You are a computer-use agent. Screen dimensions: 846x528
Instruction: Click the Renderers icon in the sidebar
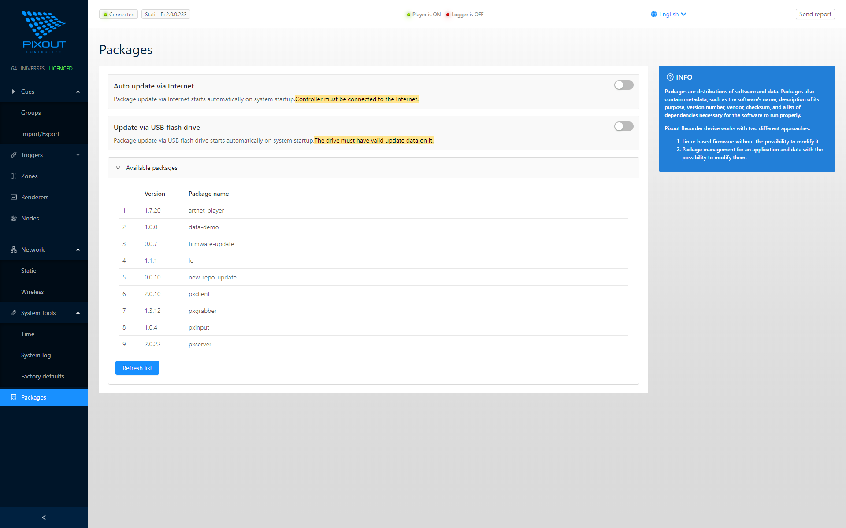13,197
